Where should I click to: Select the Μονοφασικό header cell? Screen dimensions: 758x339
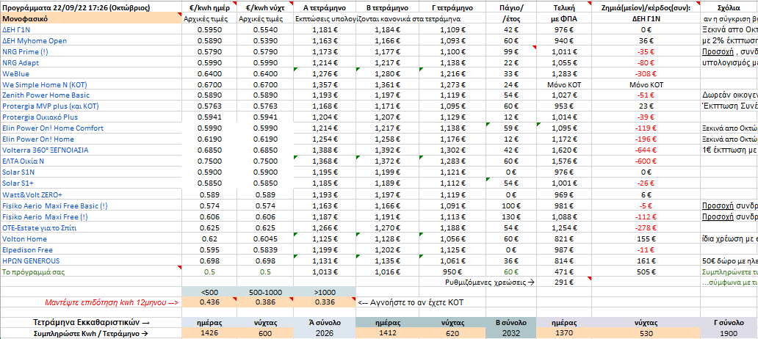[91, 19]
